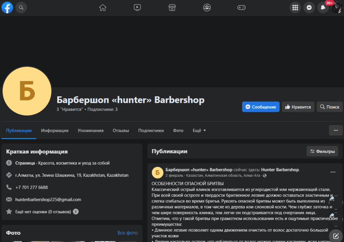Like the page with Нравится button
The height and width of the screenshot is (242, 344).
pos(298,107)
